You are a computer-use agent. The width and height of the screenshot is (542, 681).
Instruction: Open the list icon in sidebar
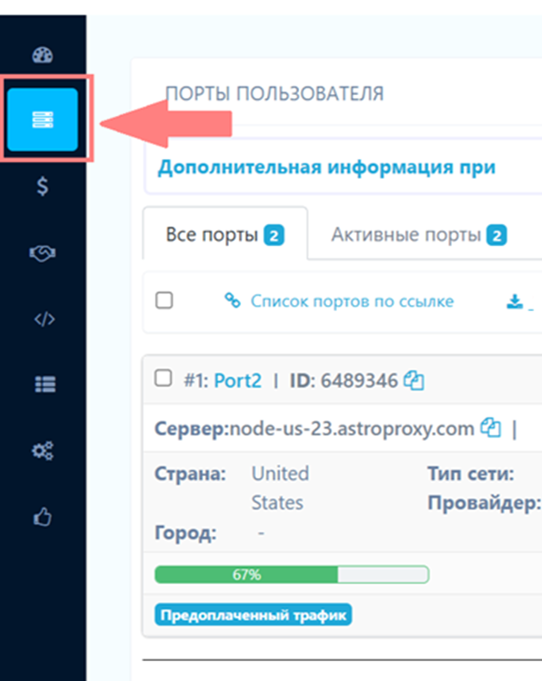[45, 385]
